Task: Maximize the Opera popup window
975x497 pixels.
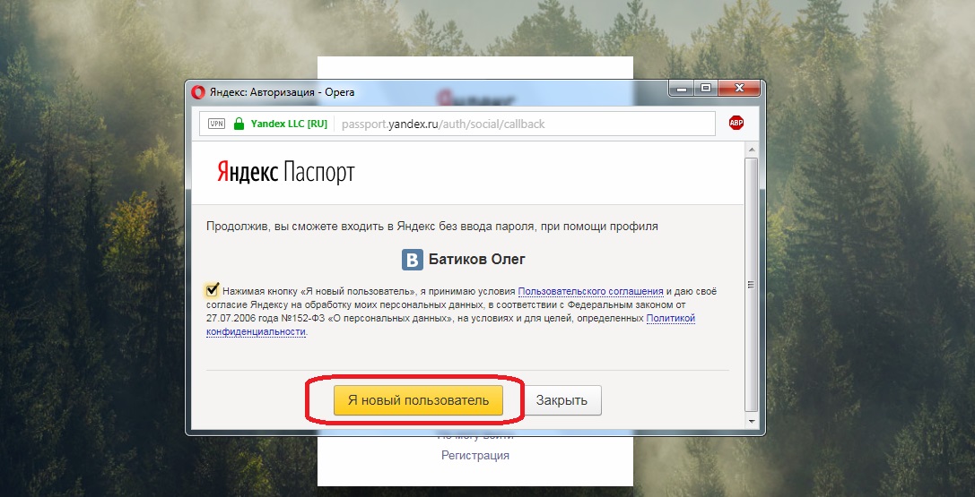Action: (706, 89)
